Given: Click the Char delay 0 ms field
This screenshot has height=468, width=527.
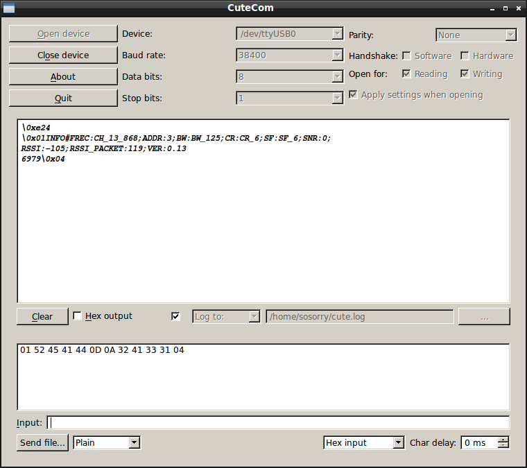Looking at the screenshot, I should (479, 442).
